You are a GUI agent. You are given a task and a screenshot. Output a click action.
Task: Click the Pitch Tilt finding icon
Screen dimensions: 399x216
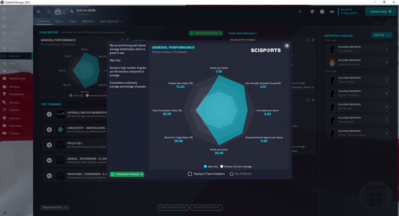[60, 145]
